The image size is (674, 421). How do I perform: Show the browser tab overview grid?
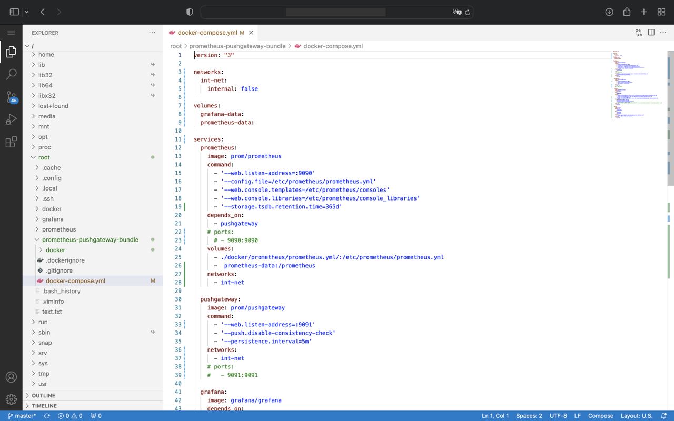661,12
